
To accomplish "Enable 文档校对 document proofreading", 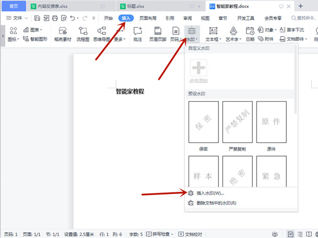I will 191,234.
